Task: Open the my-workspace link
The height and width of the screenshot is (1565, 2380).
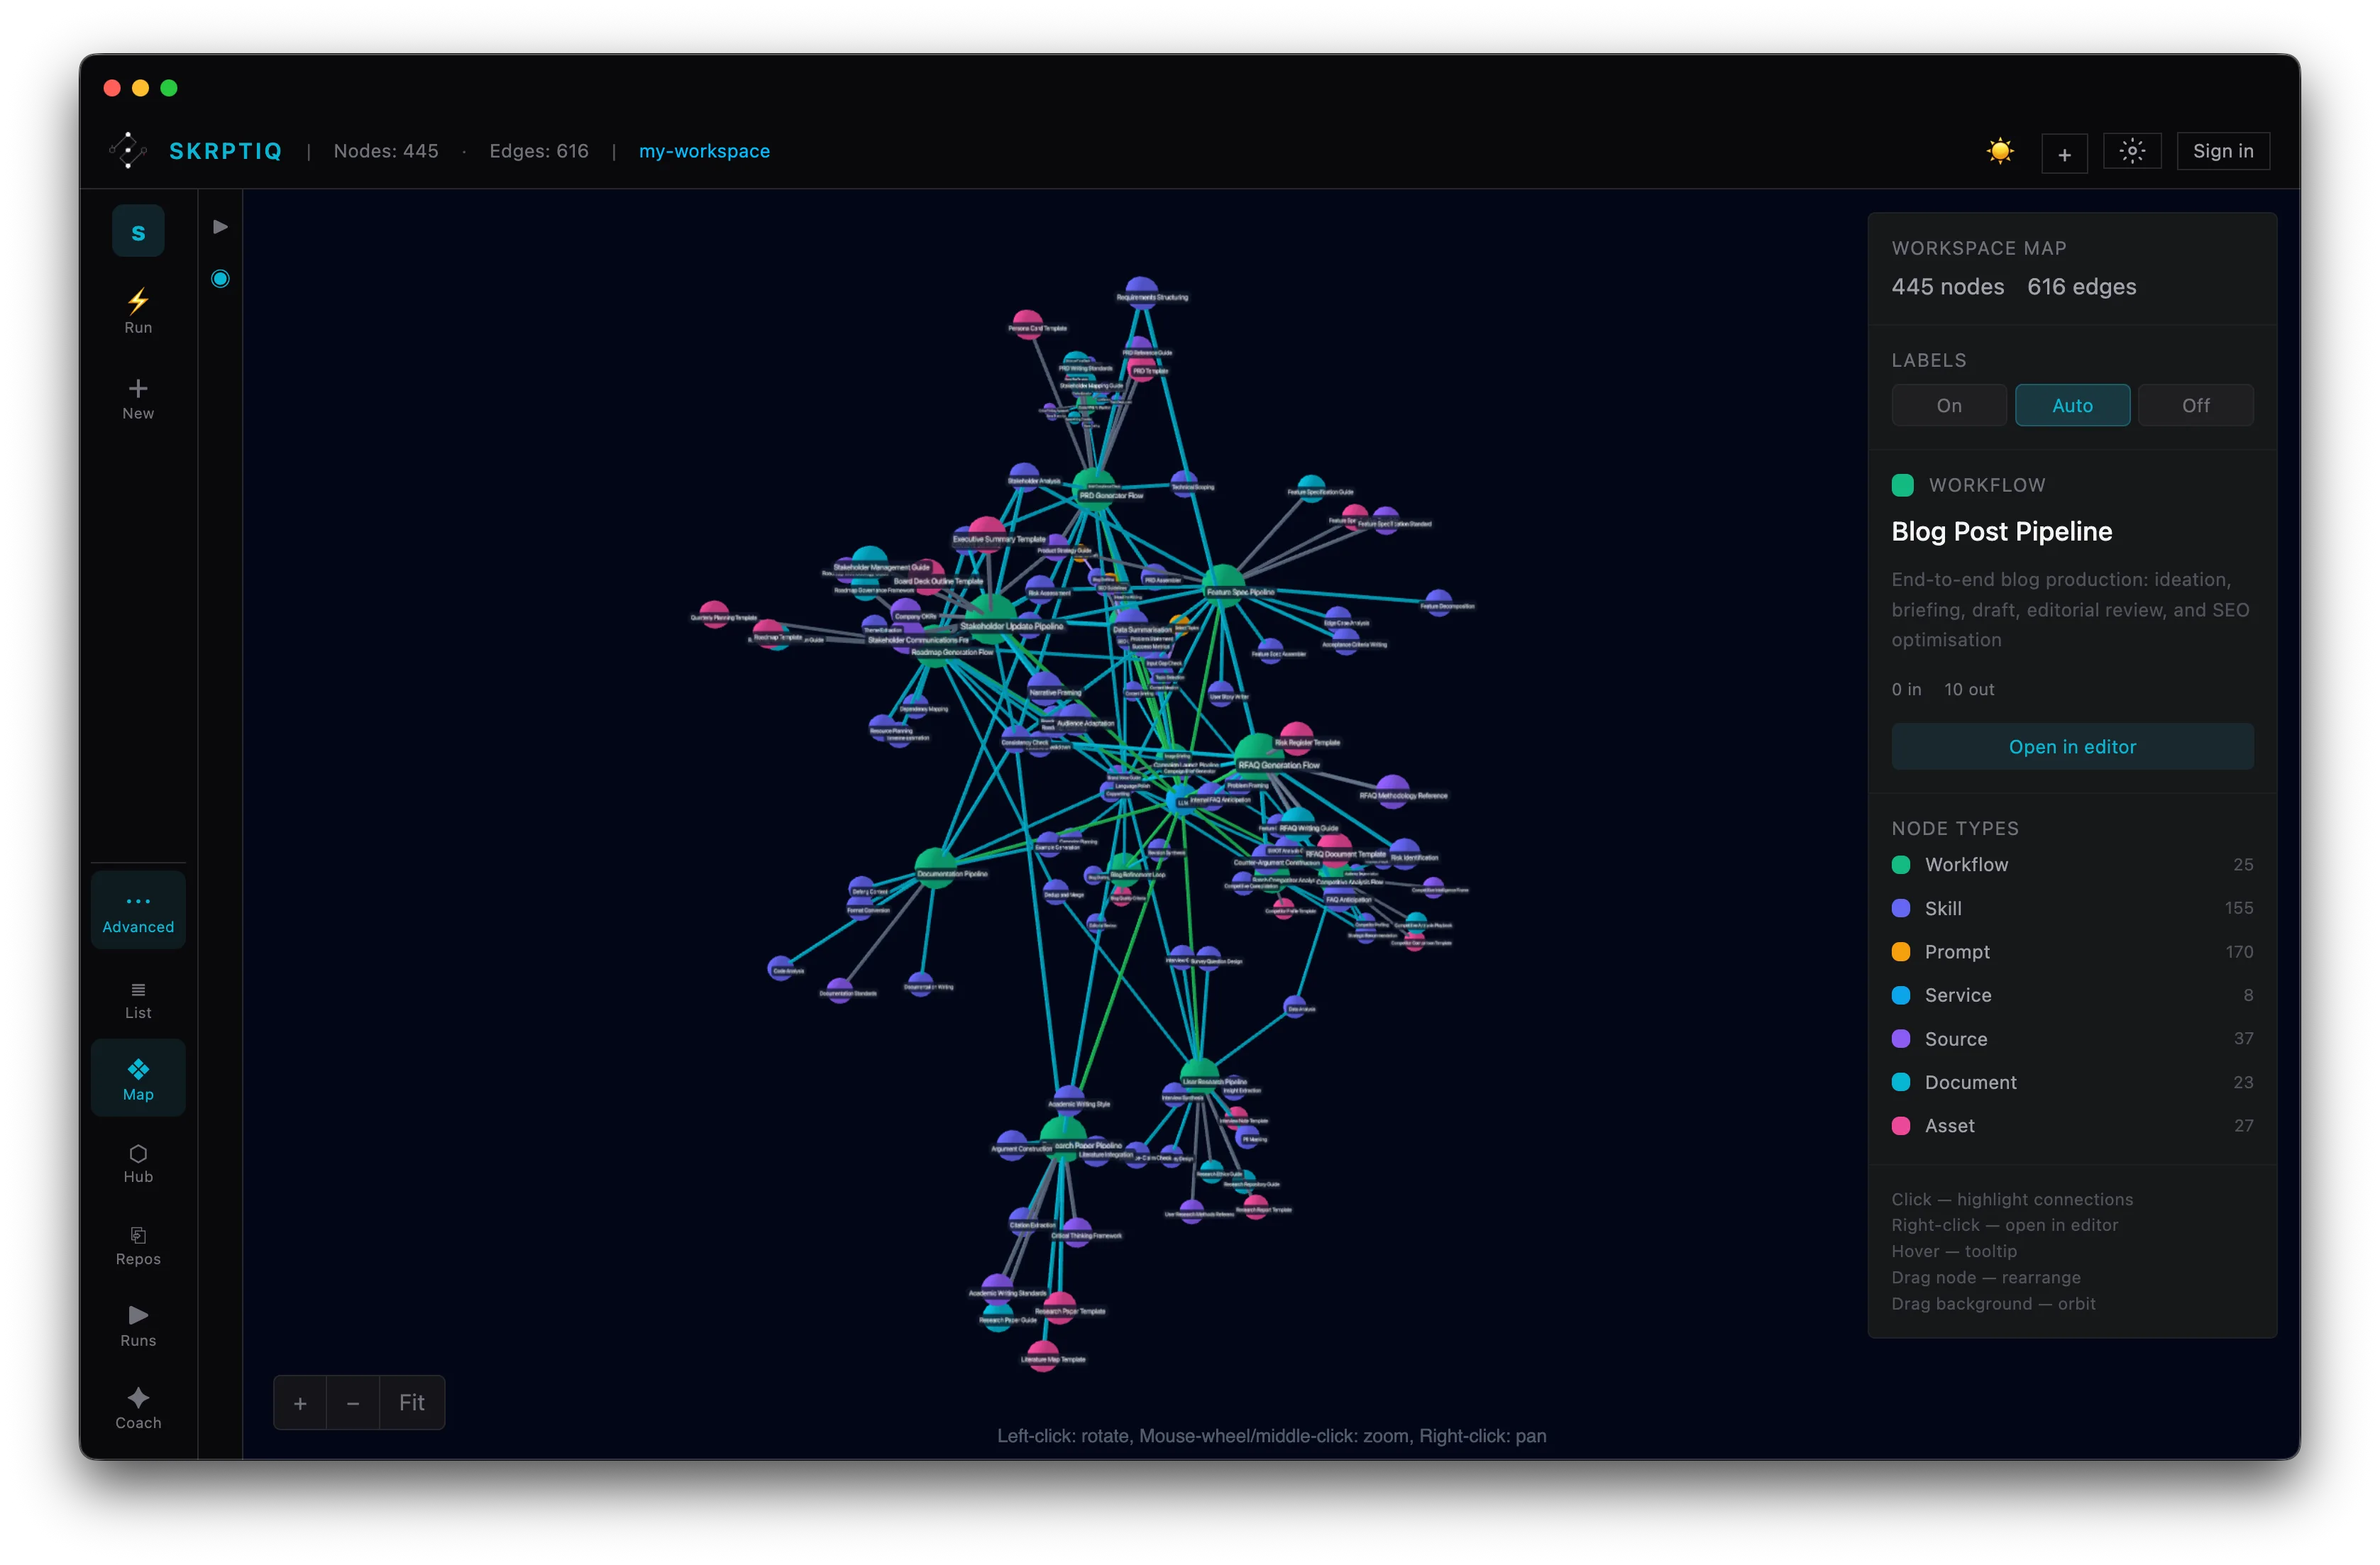Action: (704, 151)
